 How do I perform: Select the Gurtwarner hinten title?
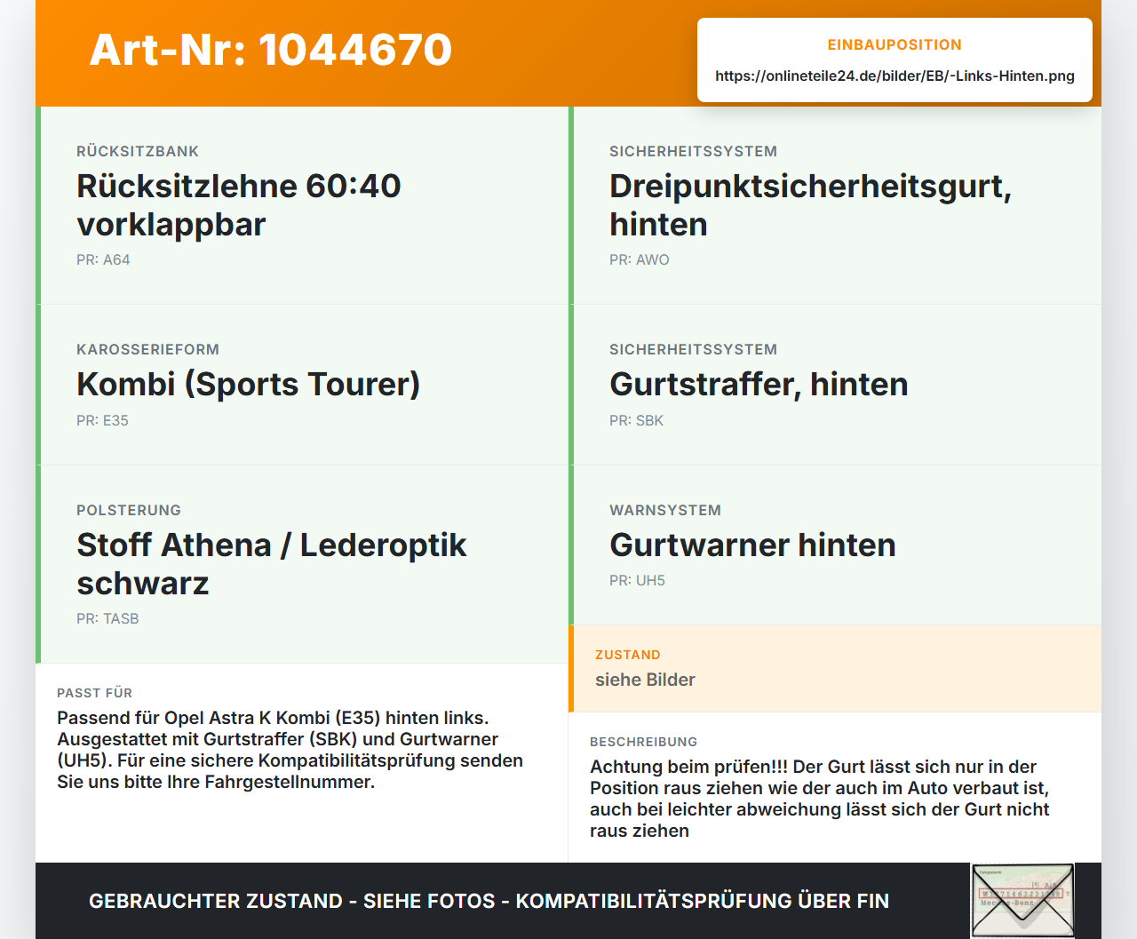(752, 545)
